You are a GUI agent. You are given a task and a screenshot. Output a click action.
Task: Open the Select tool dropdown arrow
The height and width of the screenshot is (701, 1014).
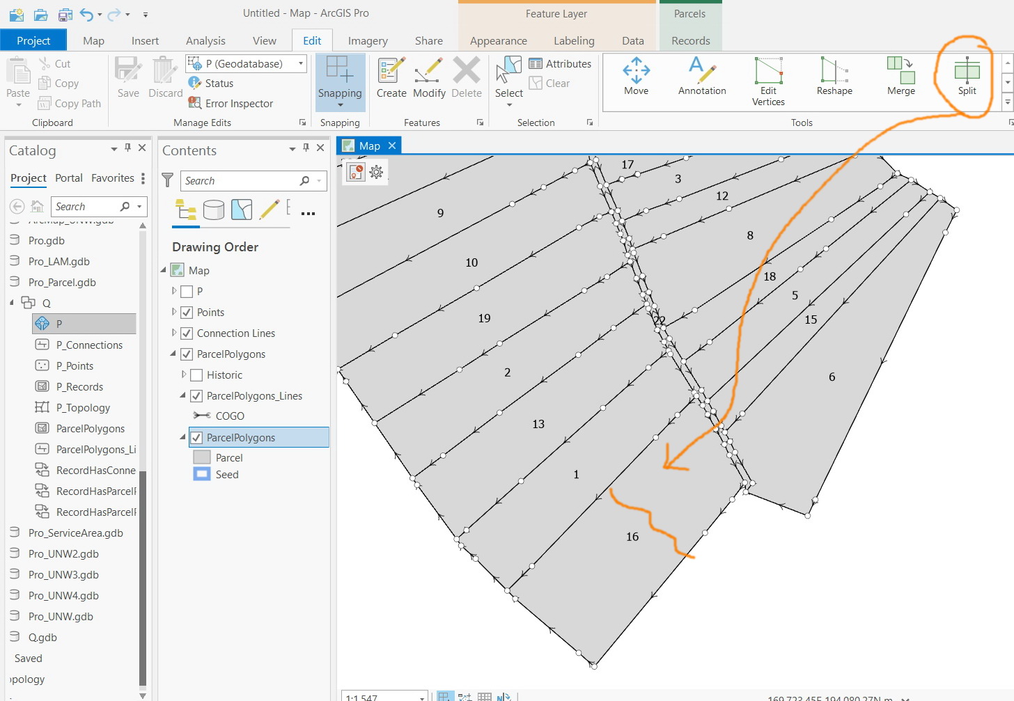coord(509,105)
